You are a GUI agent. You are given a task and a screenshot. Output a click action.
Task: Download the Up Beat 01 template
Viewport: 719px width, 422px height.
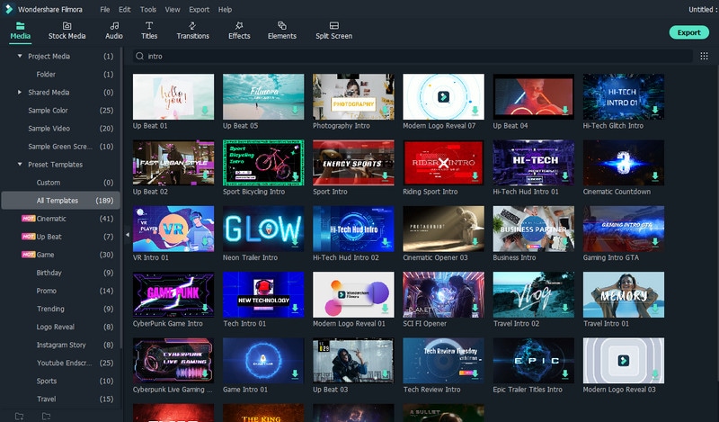click(205, 110)
